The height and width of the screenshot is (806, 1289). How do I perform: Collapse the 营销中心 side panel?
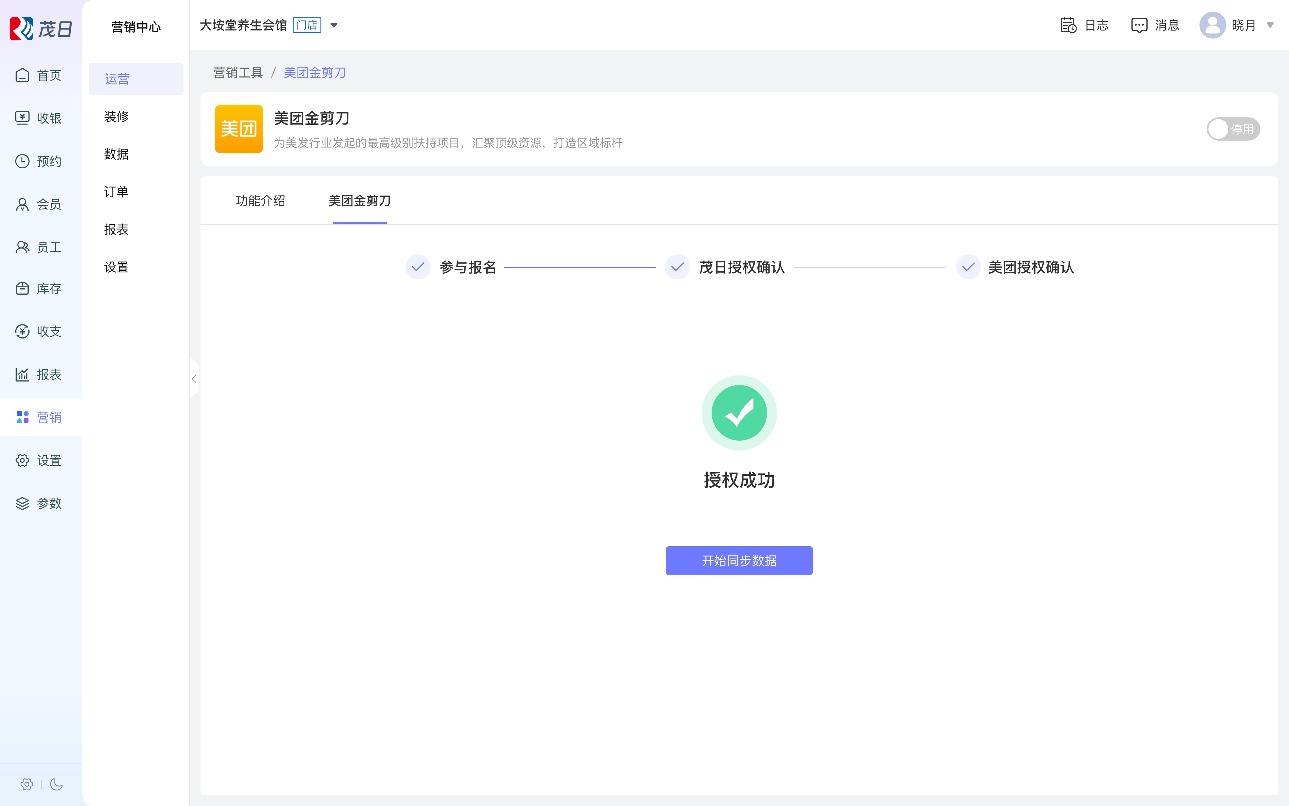coord(194,379)
